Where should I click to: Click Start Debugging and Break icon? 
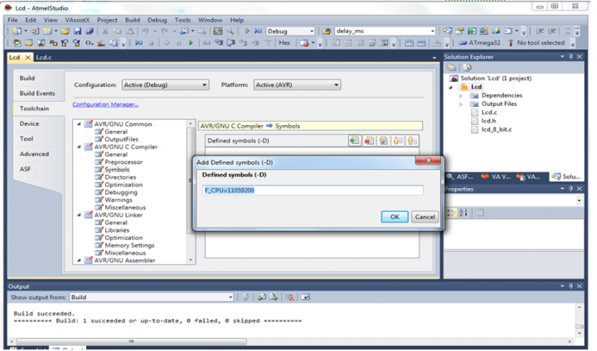pyautogui.click(x=258, y=31)
